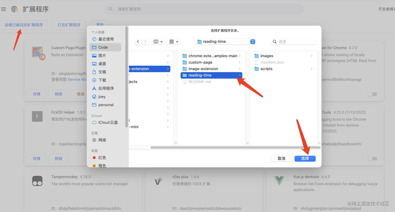Open Details (详情) for FLVCD Helper
This screenshot has height=212, width=395.
pyautogui.click(x=37, y=159)
